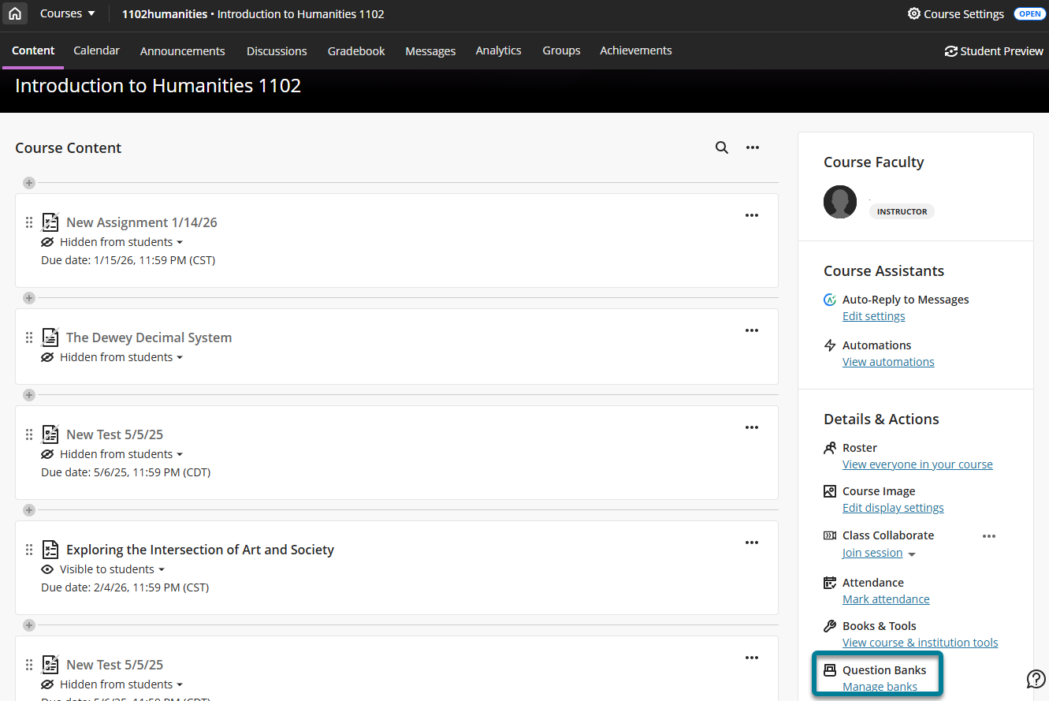This screenshot has width=1049, height=701.
Task: Click the Roster icon in Details & Actions
Action: tap(828, 447)
